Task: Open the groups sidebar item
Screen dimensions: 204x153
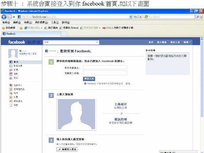Action: point(14,97)
